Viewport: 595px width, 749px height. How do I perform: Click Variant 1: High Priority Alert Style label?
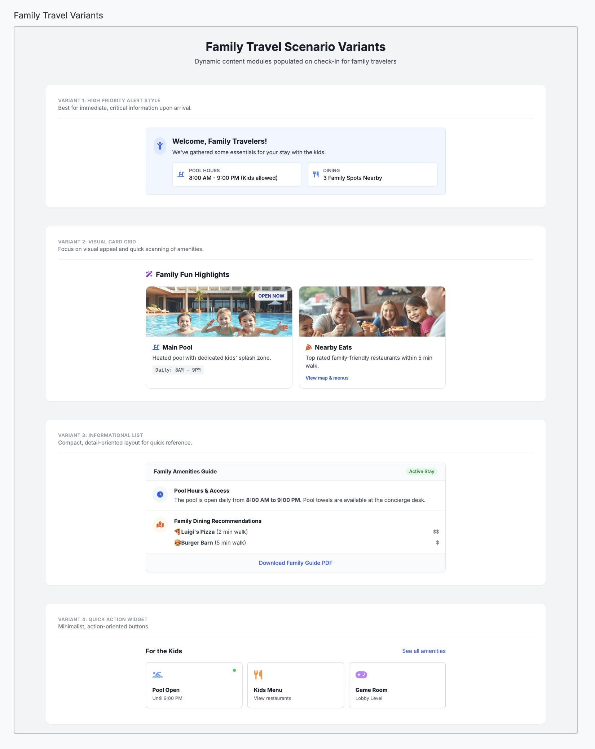tap(109, 100)
